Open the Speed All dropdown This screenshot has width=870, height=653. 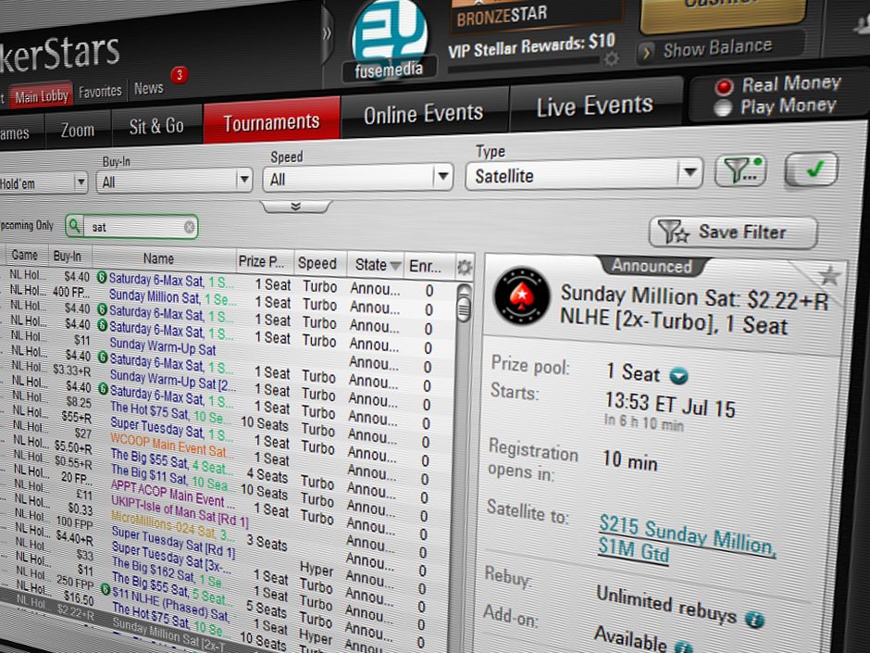click(x=358, y=178)
